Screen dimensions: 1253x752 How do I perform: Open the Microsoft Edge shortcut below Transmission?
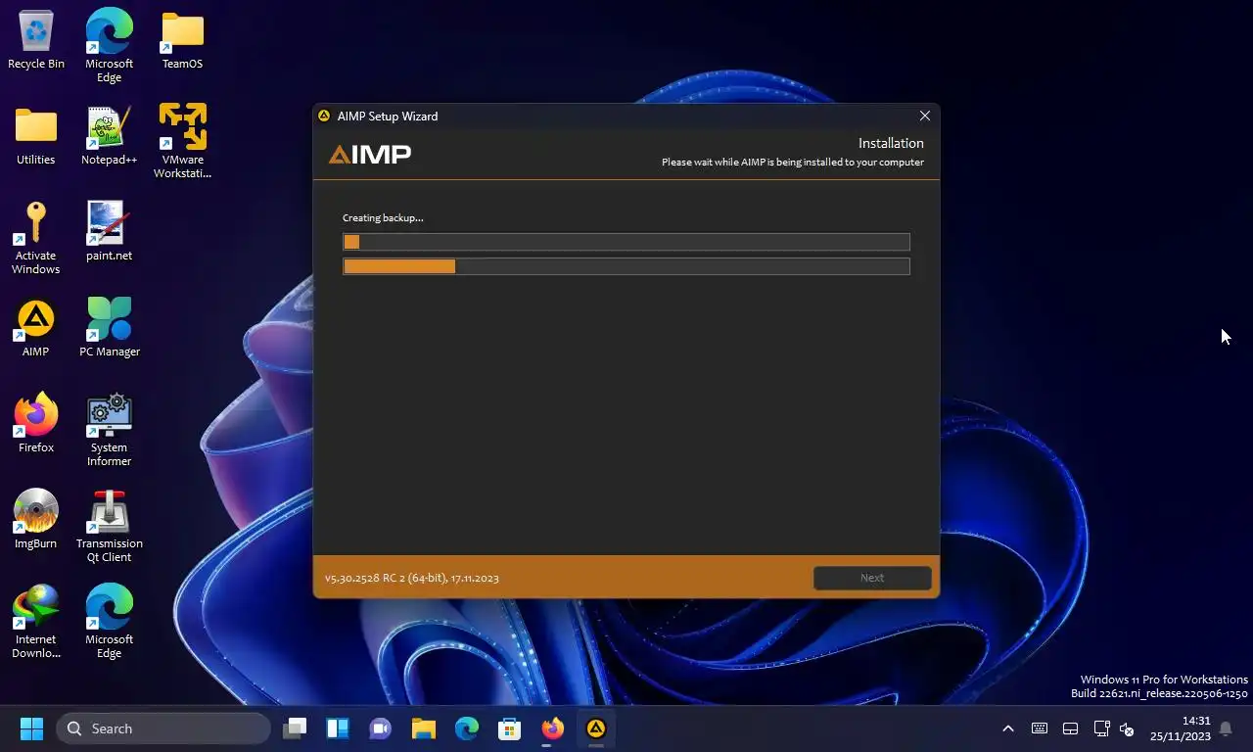[109, 621]
